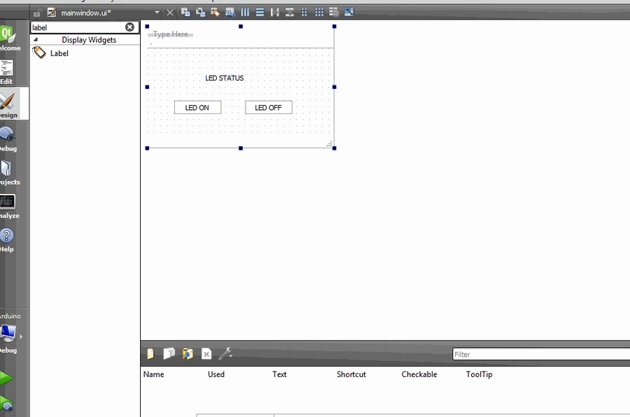Click the green Run button
This screenshot has width=630, height=417.
click(x=6, y=379)
